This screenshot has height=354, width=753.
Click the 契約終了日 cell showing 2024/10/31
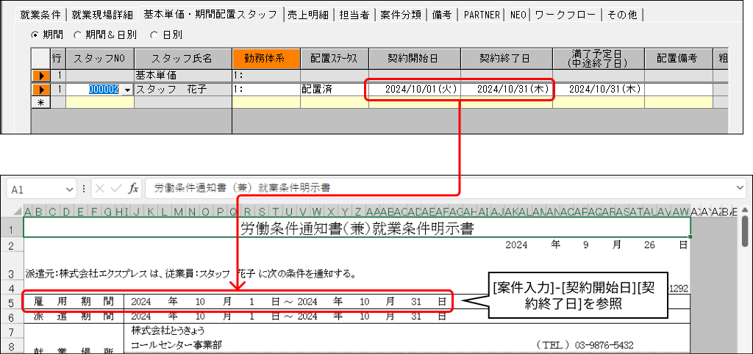tap(507, 90)
